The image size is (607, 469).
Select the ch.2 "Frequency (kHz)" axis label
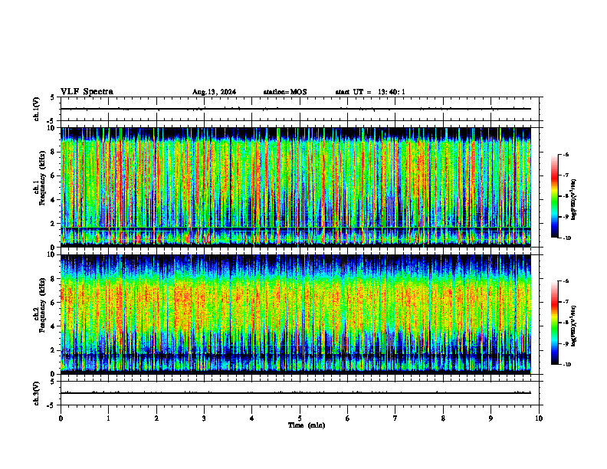[42, 305]
